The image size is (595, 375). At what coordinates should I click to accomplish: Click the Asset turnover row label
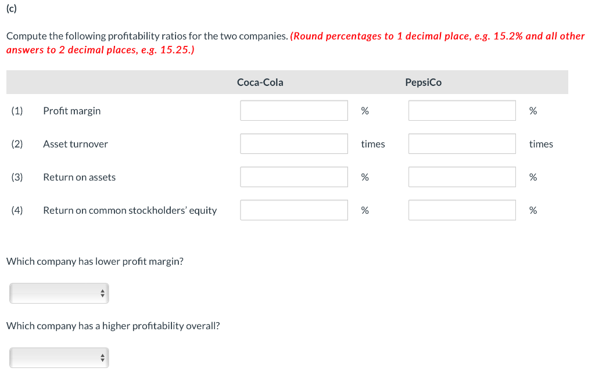pyautogui.click(x=76, y=144)
